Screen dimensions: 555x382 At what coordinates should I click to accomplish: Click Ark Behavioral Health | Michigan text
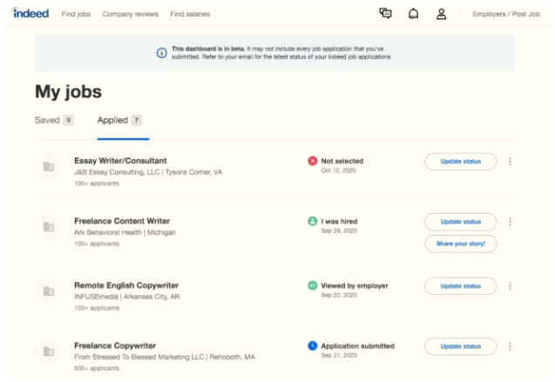tap(125, 232)
